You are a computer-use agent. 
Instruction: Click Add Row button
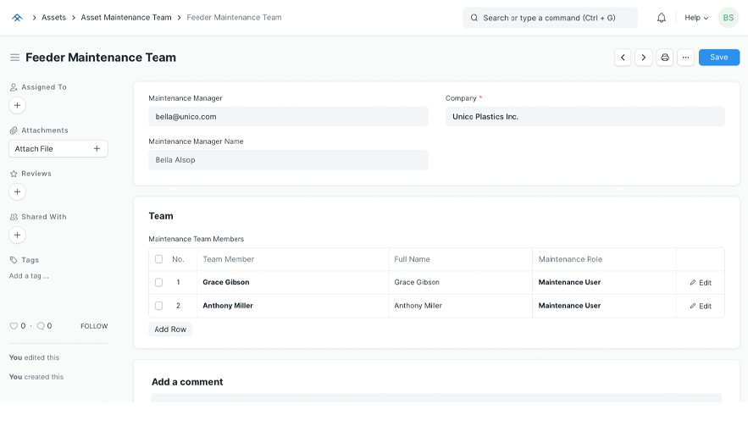click(170, 329)
